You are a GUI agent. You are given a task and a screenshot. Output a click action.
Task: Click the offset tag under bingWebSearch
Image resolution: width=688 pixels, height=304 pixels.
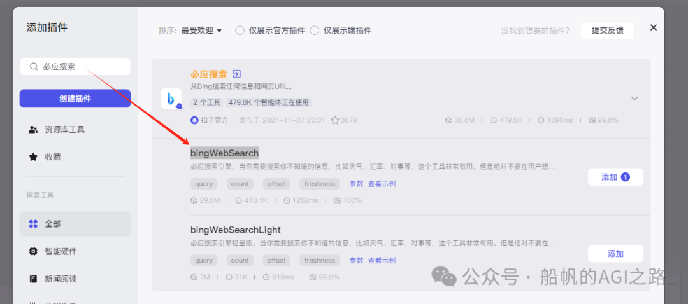tap(276, 184)
